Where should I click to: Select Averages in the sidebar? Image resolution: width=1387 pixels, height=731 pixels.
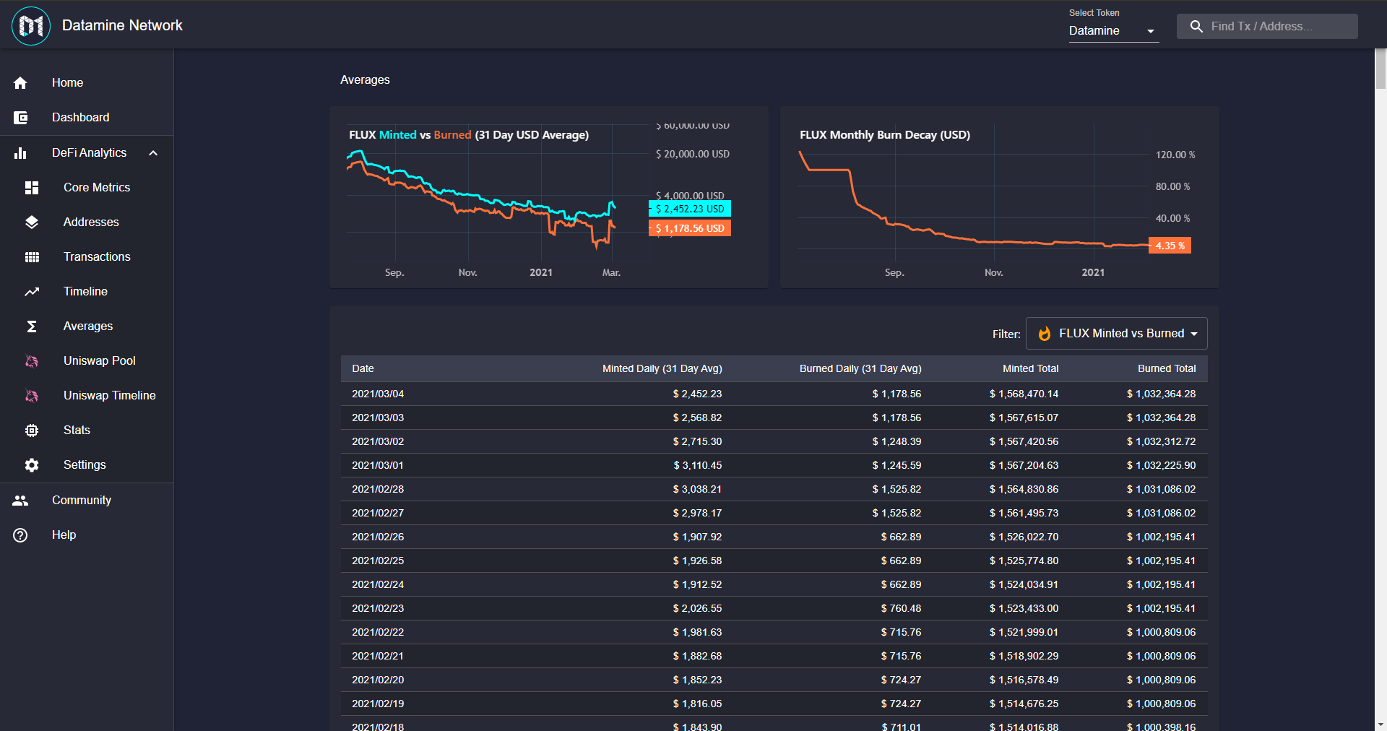click(x=87, y=326)
